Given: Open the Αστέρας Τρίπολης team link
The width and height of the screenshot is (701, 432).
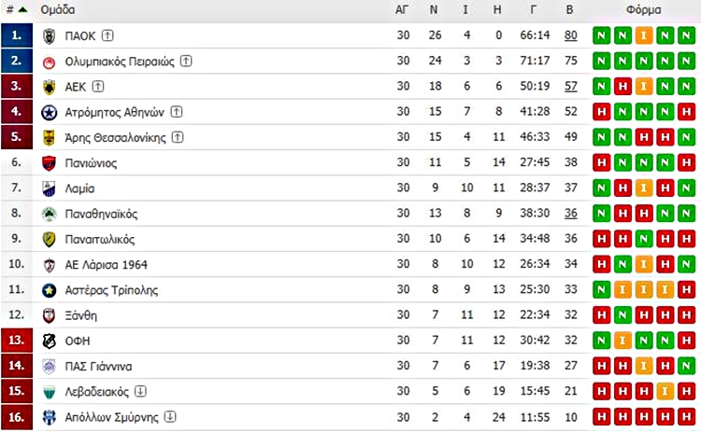Looking at the screenshot, I should [112, 290].
